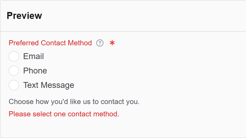Click the word "Text" in the third option
Image resolution: width=246 pixels, height=138 pixels.
(x=30, y=85)
